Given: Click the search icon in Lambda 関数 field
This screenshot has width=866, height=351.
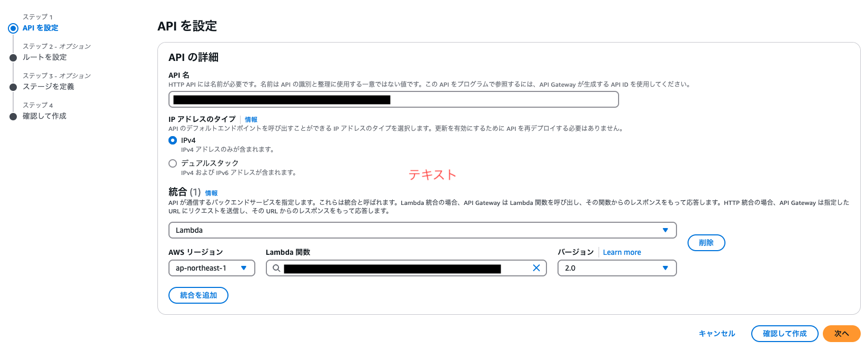Looking at the screenshot, I should pos(276,268).
